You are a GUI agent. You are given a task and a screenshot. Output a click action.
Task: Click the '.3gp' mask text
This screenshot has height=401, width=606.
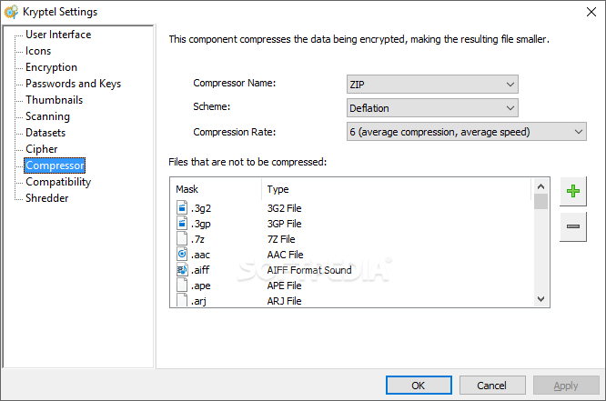(201, 224)
